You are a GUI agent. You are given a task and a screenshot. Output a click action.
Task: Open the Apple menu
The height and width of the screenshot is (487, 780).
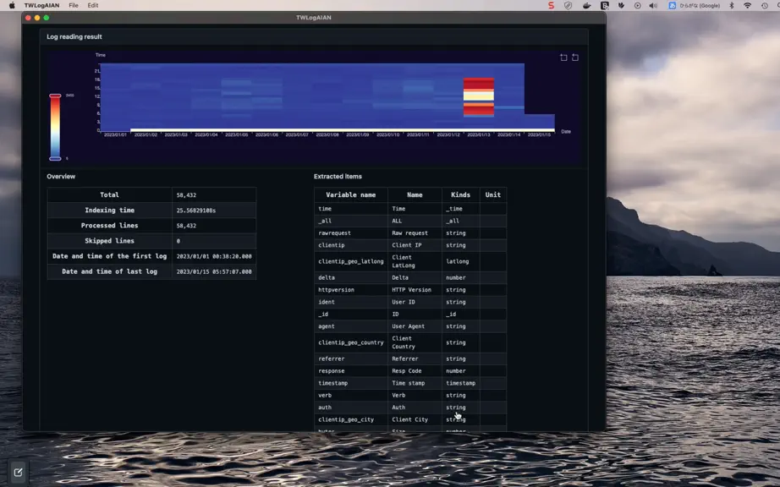click(12, 5)
